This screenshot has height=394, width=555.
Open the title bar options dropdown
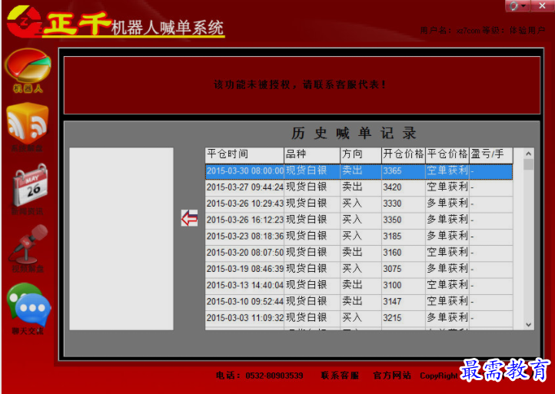coord(517,5)
